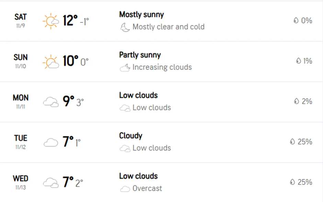Click Saturday's 12° high temperature
Image resolution: width=323 pixels, height=202 pixels.
pos(70,21)
